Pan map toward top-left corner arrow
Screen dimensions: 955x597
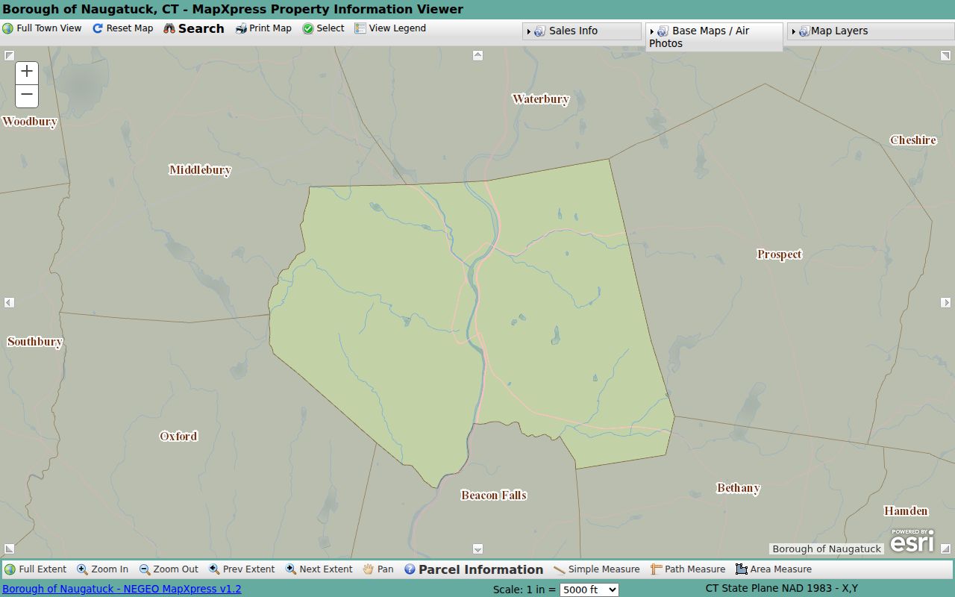9,55
